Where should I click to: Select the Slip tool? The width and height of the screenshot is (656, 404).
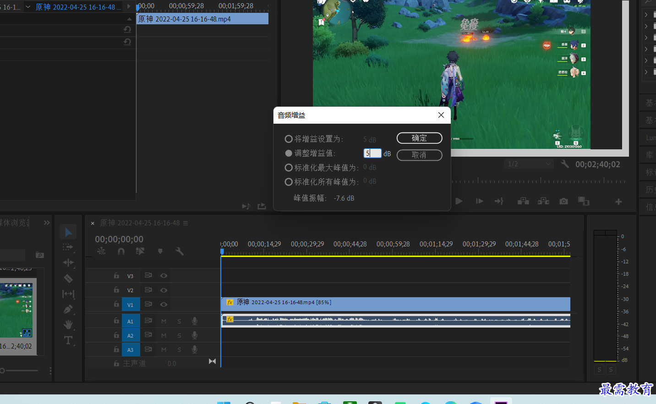pos(68,294)
